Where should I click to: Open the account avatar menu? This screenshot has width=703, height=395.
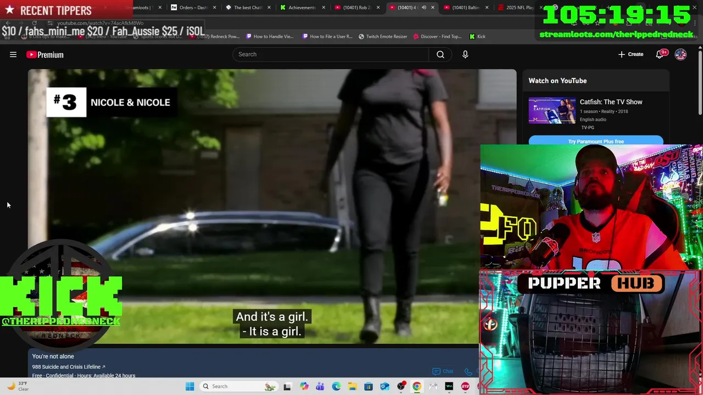tap(680, 54)
